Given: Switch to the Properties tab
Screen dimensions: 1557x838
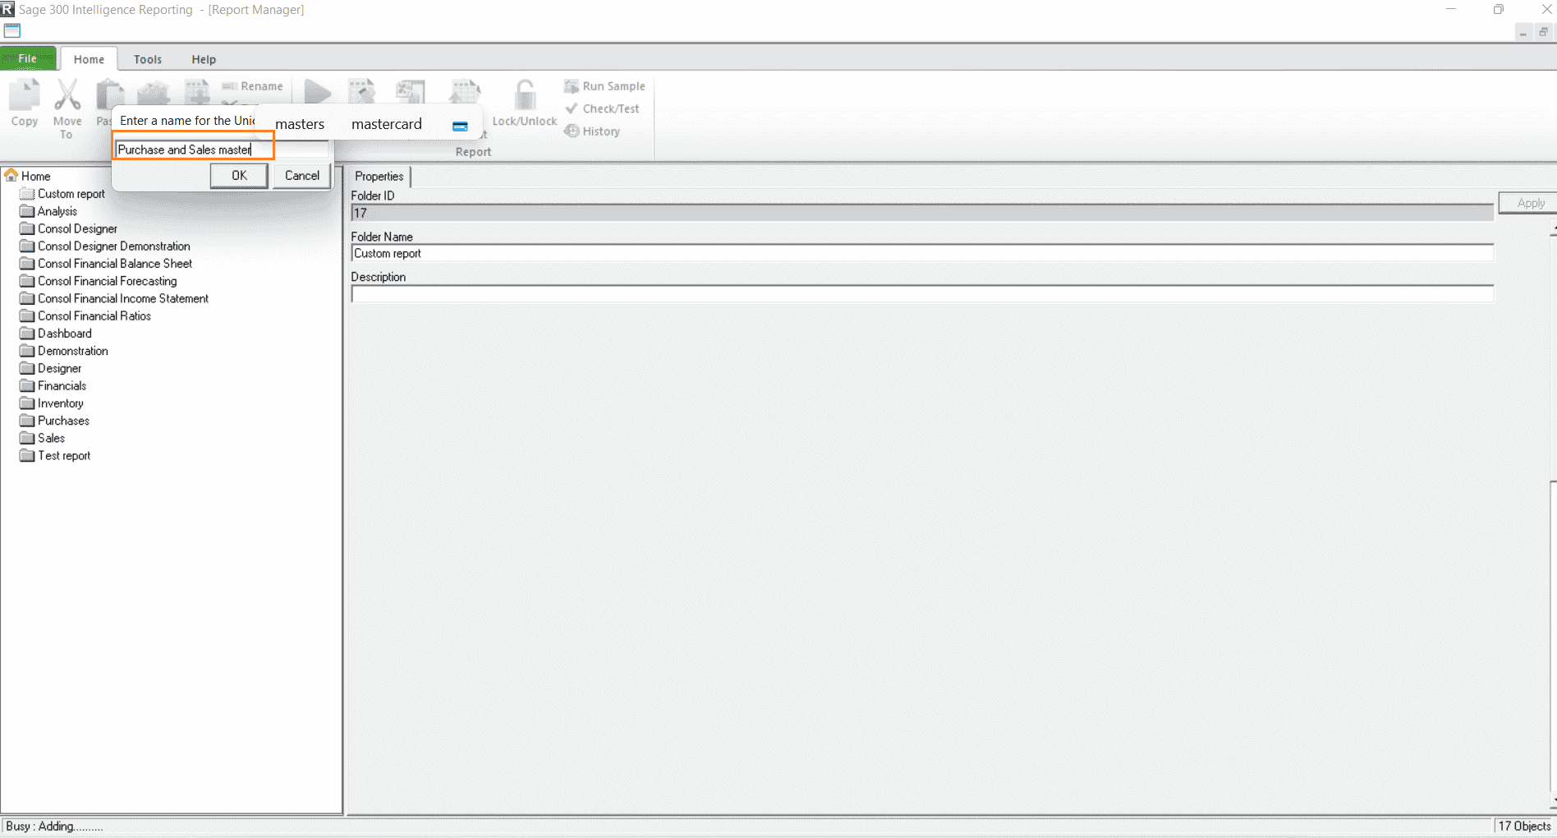Looking at the screenshot, I should click(379, 176).
